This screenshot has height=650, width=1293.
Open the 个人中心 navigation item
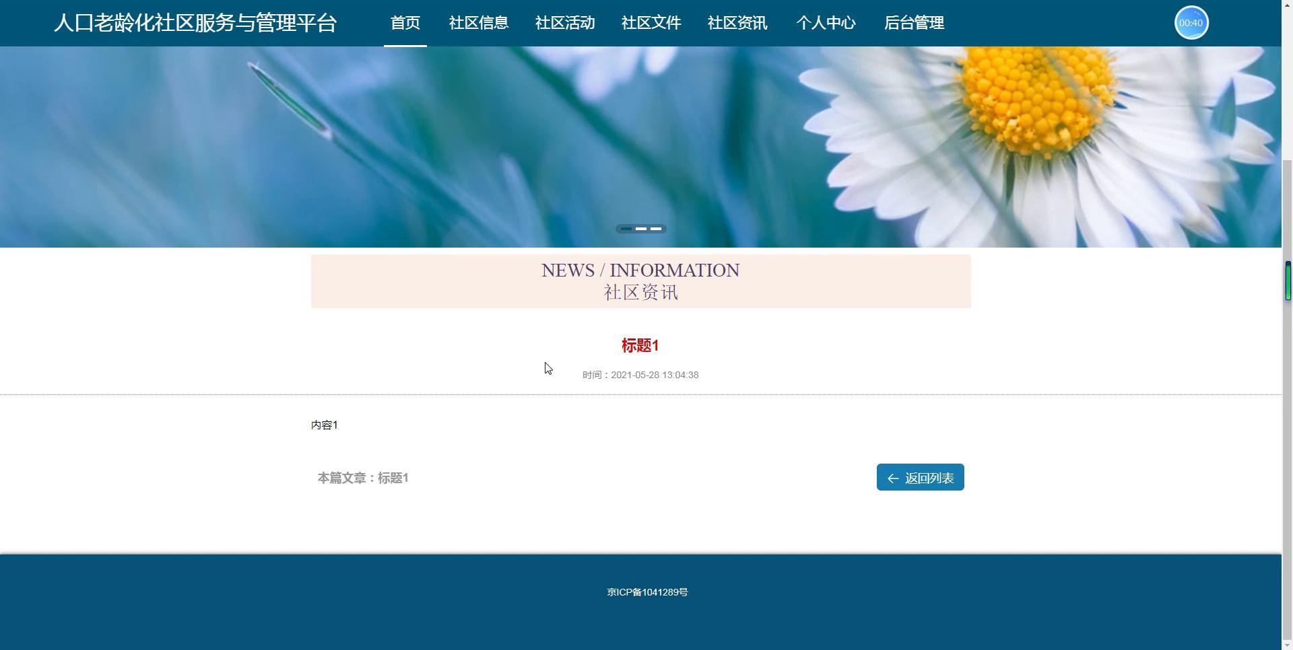[826, 22]
